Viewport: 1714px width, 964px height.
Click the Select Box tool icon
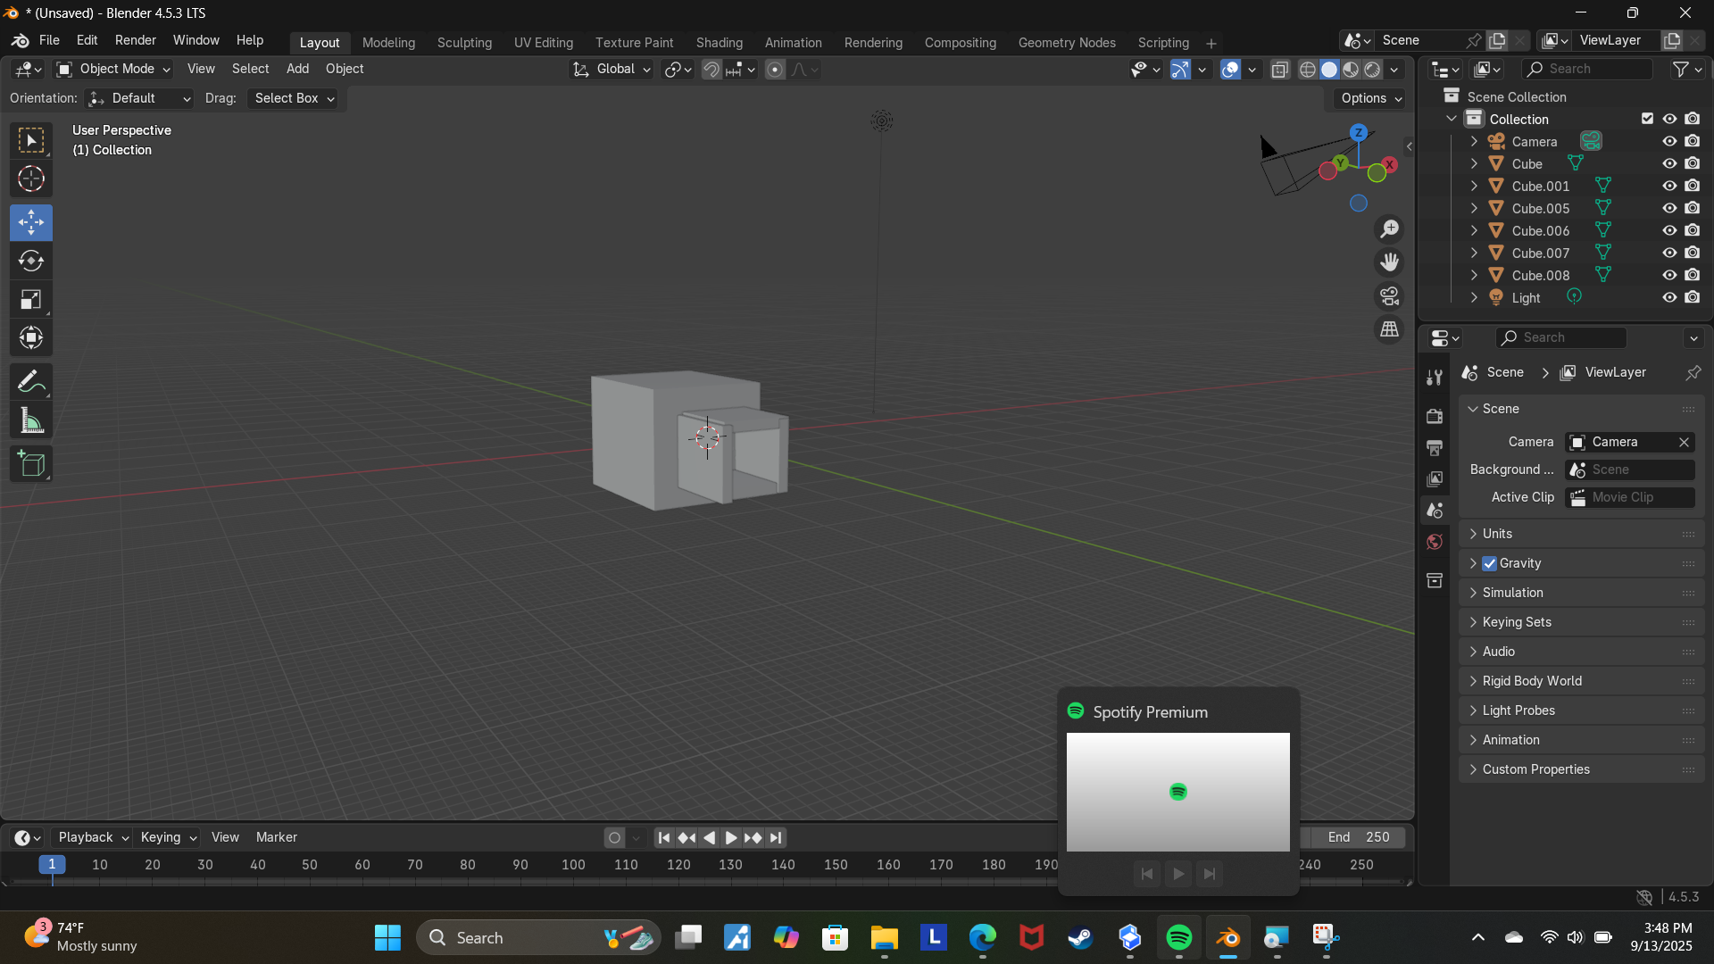point(31,141)
